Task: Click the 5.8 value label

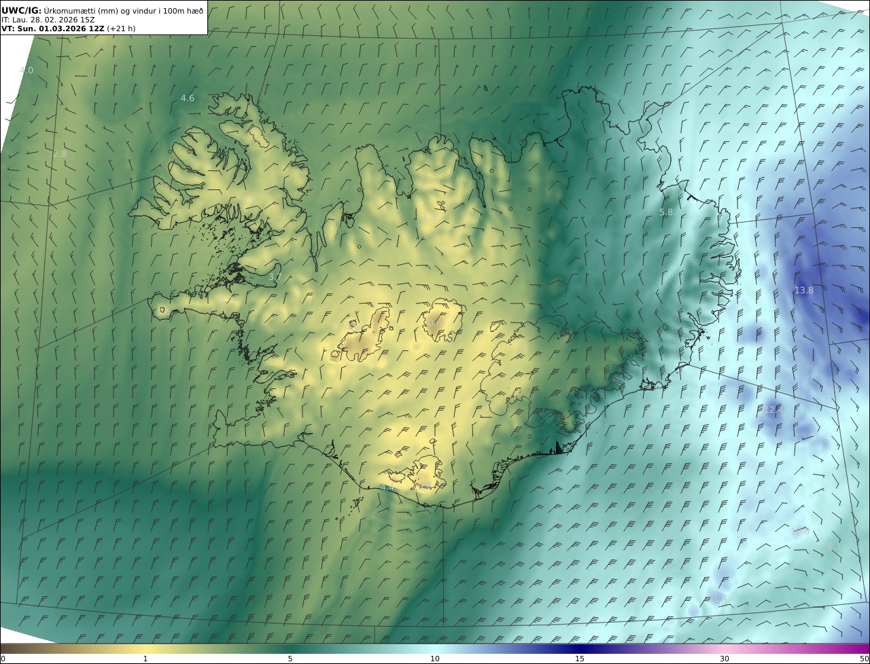Action: [x=666, y=213]
